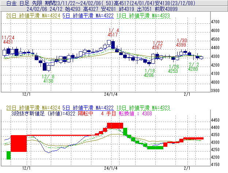Click the 転換値 : 4308 text
The width and height of the screenshot is (228, 173).
coord(135,113)
